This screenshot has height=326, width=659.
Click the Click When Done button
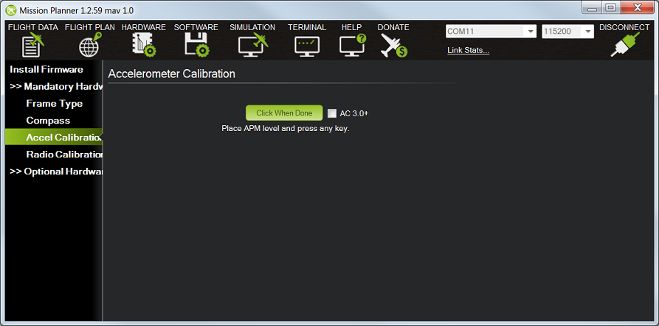[284, 113]
